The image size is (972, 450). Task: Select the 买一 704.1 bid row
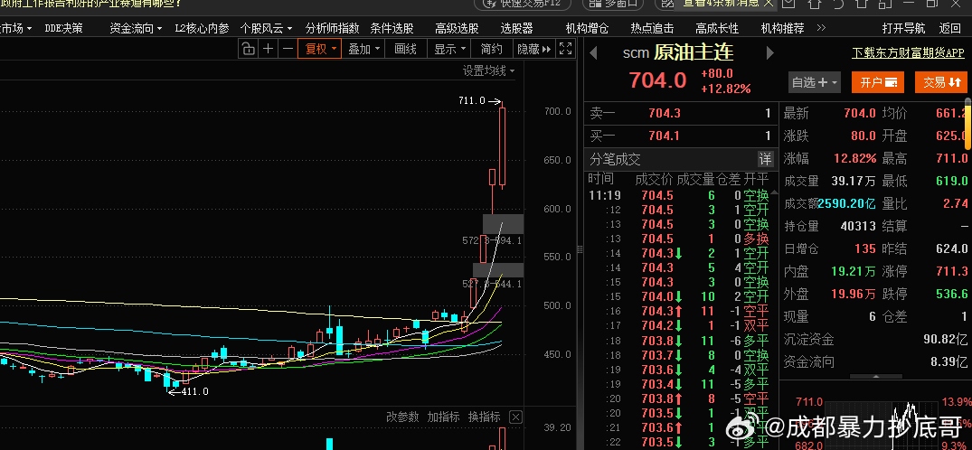coord(681,136)
